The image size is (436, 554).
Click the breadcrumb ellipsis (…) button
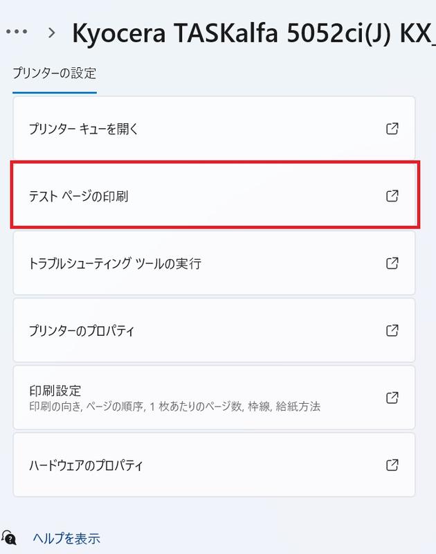click(15, 32)
